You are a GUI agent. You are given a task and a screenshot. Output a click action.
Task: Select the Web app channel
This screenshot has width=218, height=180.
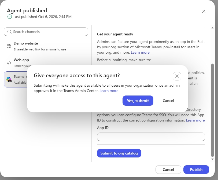46,63
